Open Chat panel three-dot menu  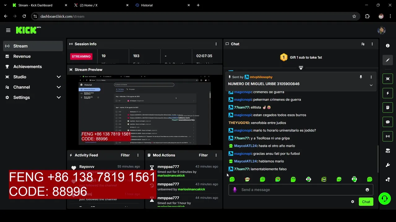click(x=372, y=44)
